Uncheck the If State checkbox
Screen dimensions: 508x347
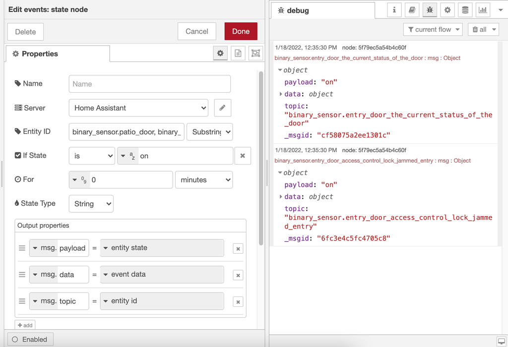tap(18, 155)
